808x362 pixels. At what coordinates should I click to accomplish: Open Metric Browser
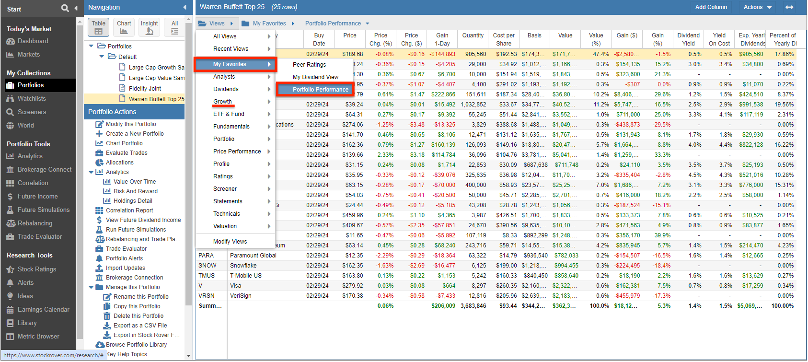(x=38, y=337)
